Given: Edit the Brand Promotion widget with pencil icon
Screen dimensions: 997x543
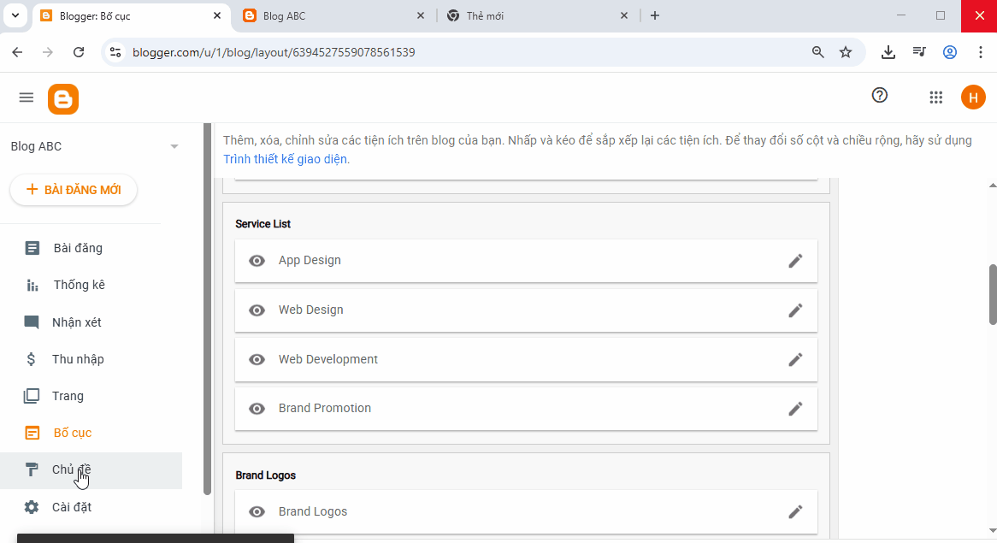Looking at the screenshot, I should coord(795,409).
